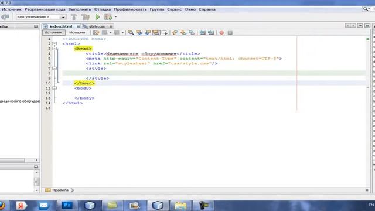Click the highlighted <head> tag on line 3
This screenshot has height=211, width=375.
coord(83,49)
